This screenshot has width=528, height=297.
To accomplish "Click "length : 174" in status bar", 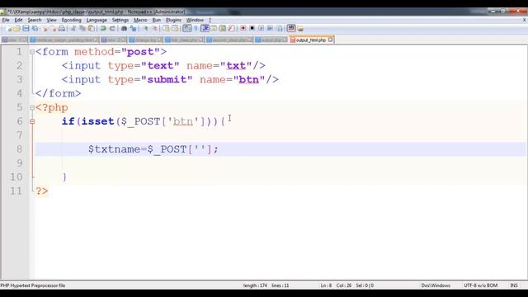I will pos(255,285).
